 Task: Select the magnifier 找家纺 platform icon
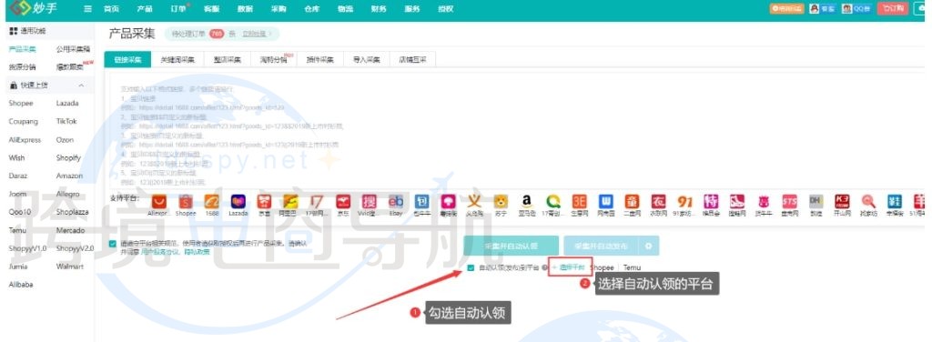tap(868, 202)
